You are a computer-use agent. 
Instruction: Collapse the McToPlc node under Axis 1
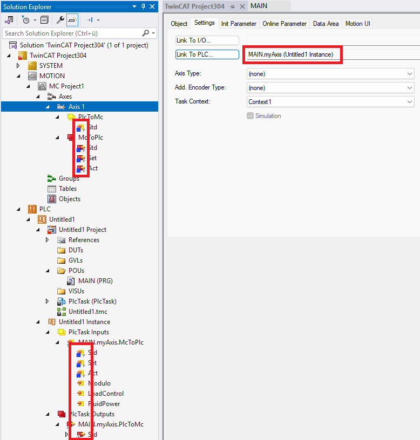pyautogui.click(x=57, y=137)
